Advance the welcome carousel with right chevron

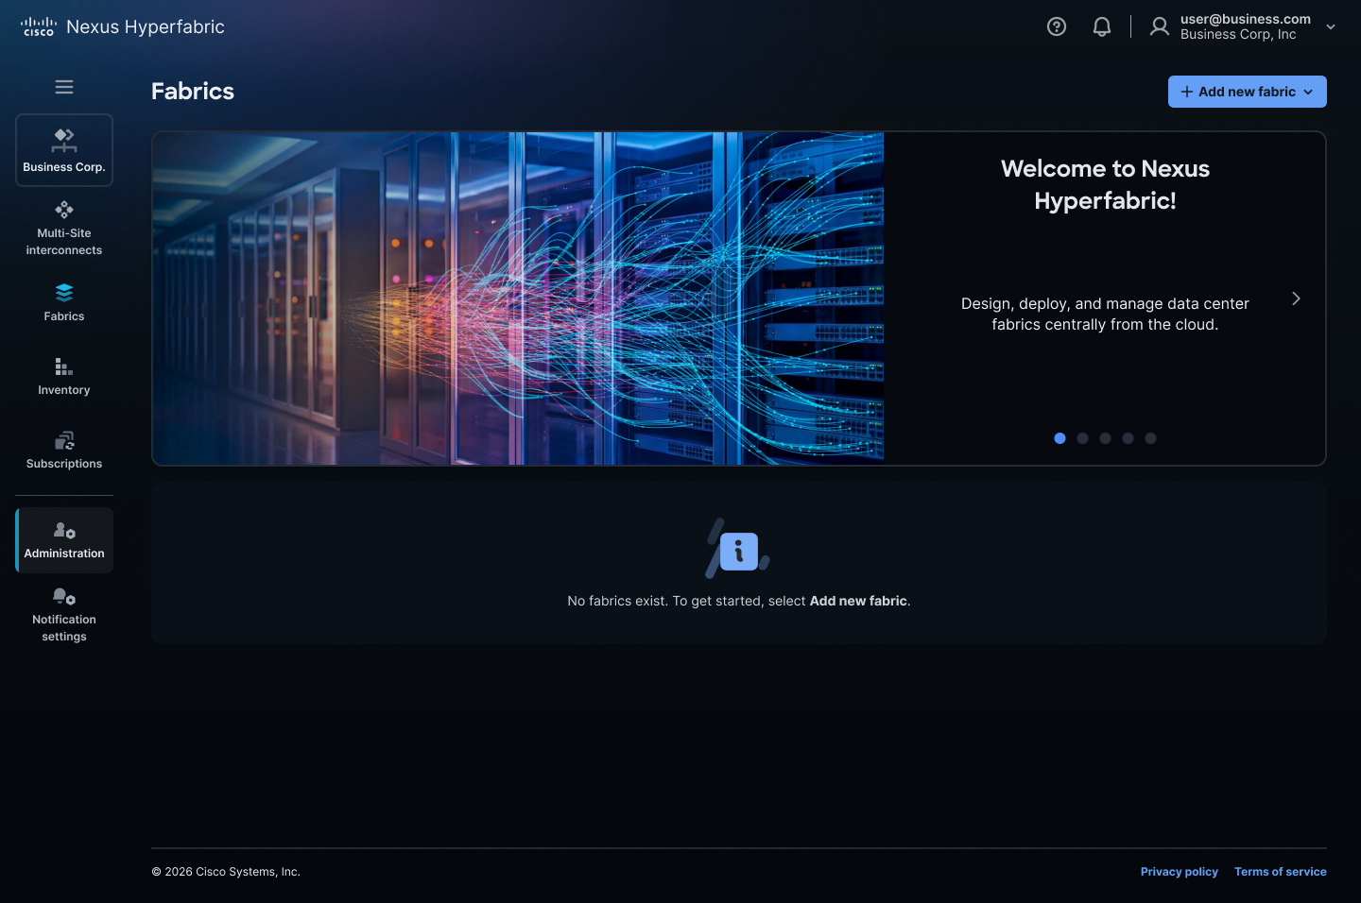pyautogui.click(x=1296, y=298)
